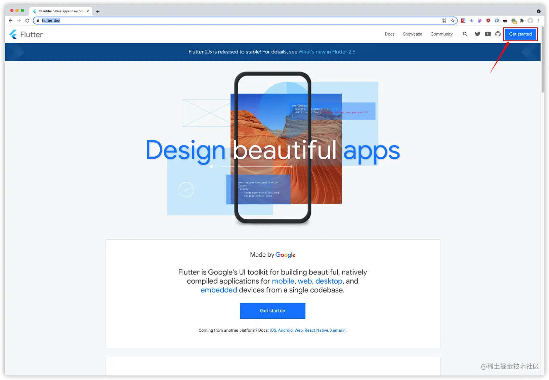Viewport: 549px width, 380px height.
Task: Open the Showcase navigation item
Action: 412,34
